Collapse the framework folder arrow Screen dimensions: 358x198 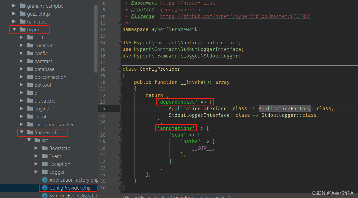(21, 132)
